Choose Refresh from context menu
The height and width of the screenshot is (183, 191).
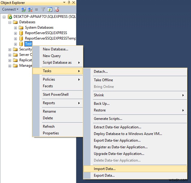[58, 127]
